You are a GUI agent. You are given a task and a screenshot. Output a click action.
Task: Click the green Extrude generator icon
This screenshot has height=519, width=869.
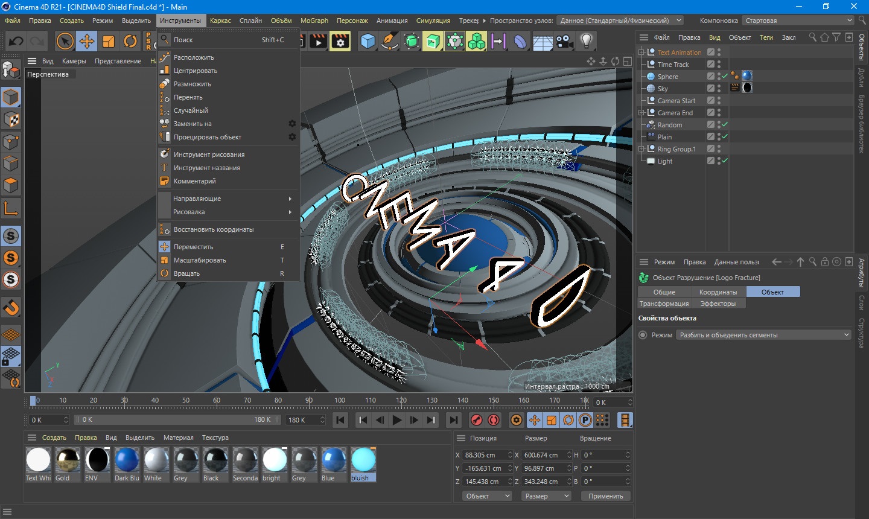(x=433, y=42)
